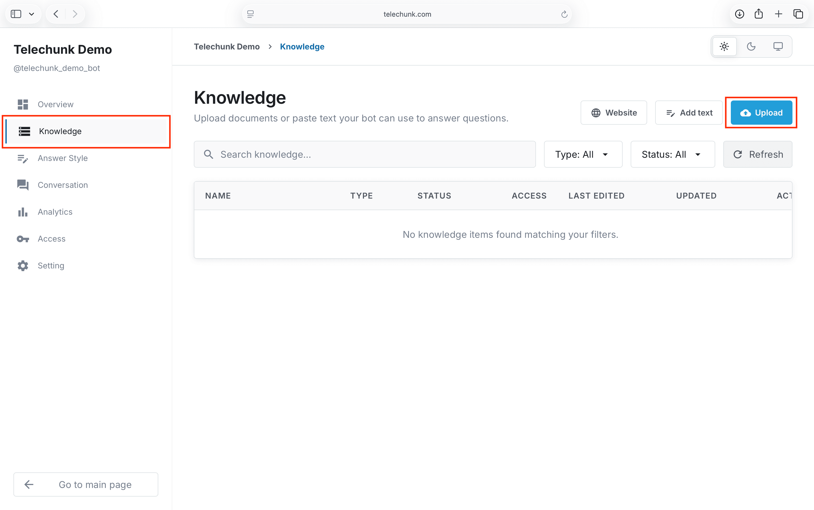
Task: Click the Conversation chat bubble icon
Action: tap(23, 185)
